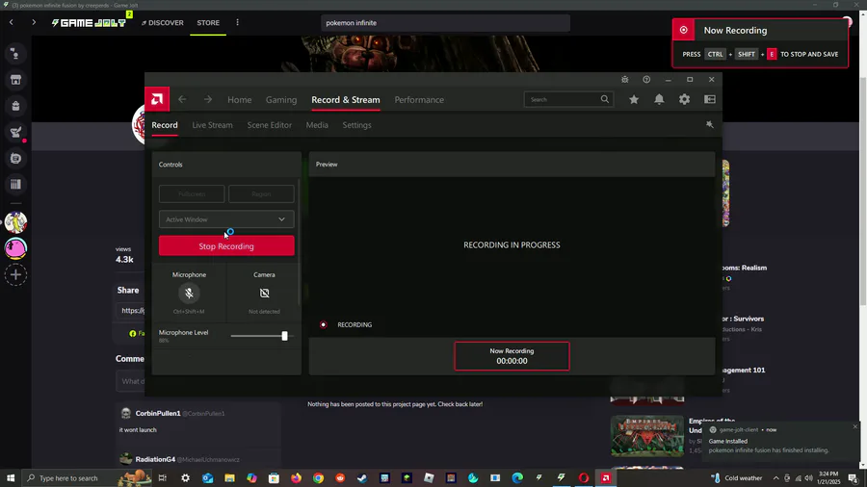
Task: Toggle the AMD sidebar panel icon
Action: (710, 99)
